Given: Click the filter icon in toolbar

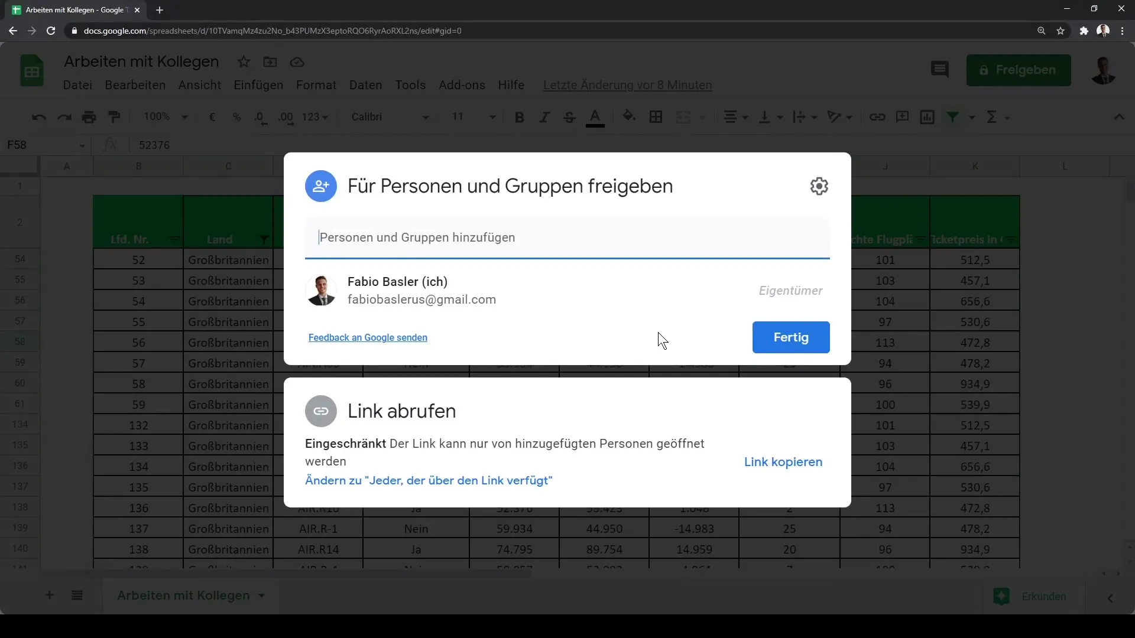Looking at the screenshot, I should pyautogui.click(x=951, y=117).
